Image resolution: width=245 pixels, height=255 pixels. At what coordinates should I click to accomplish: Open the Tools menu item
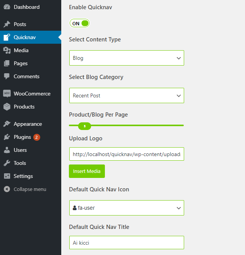point(31,163)
